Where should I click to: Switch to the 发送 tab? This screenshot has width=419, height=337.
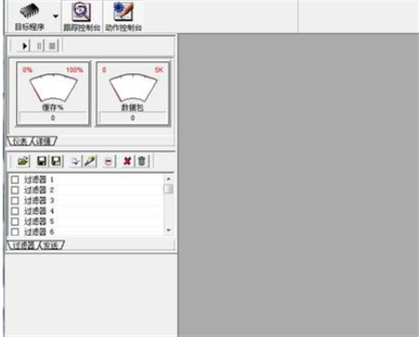tap(51, 245)
